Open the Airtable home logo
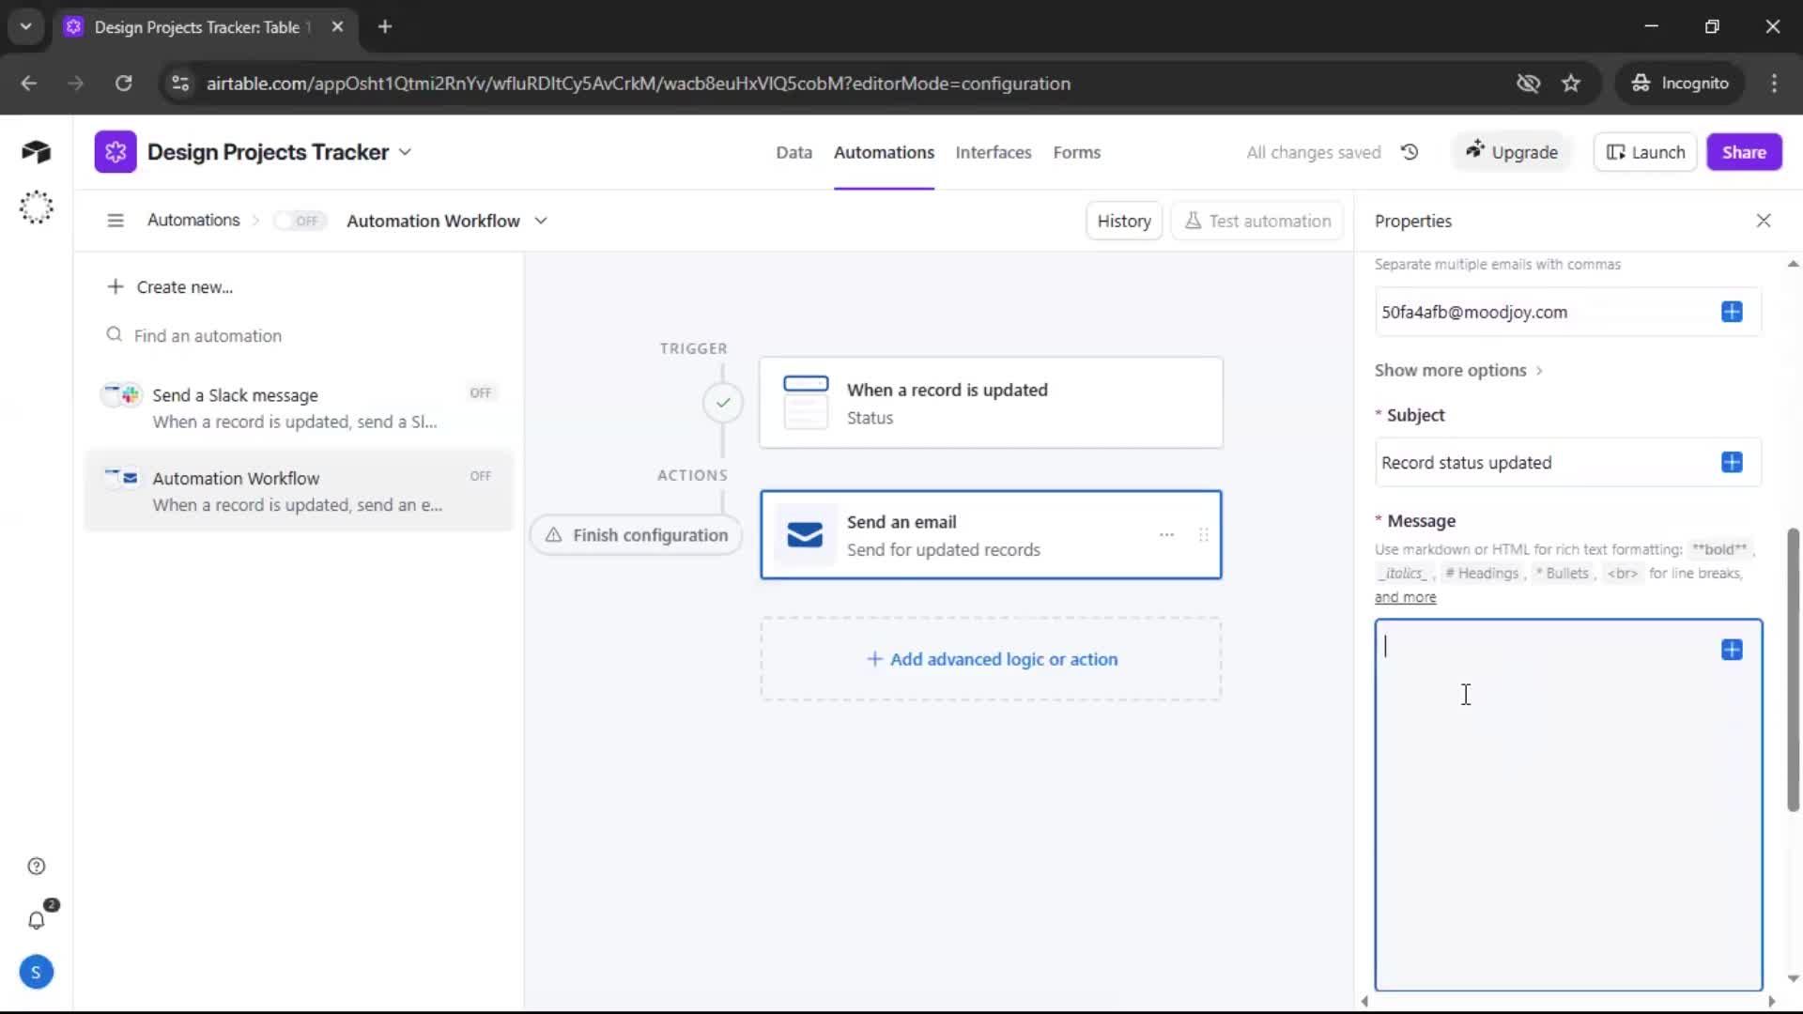 (x=36, y=151)
